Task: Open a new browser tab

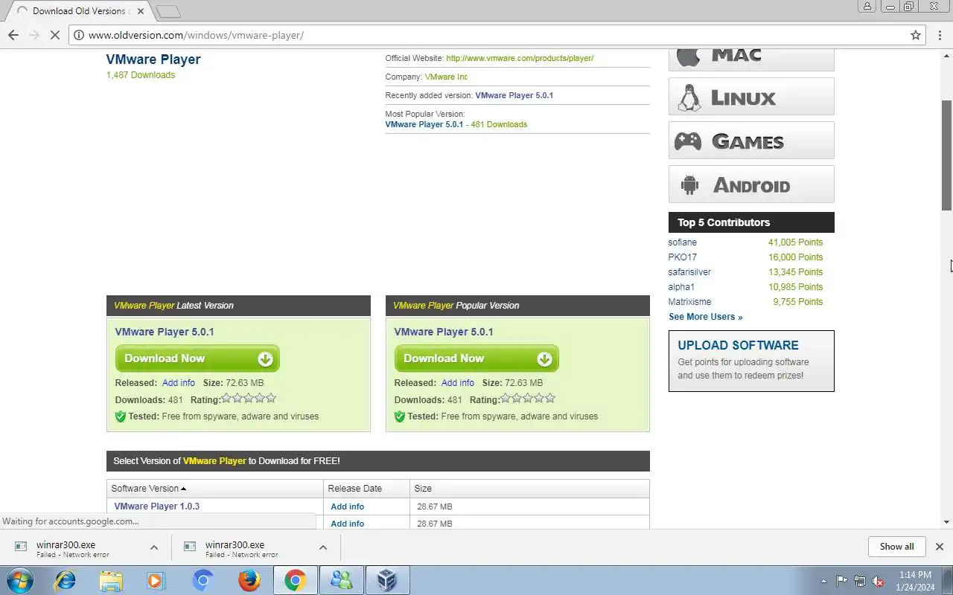Action: coord(169,11)
